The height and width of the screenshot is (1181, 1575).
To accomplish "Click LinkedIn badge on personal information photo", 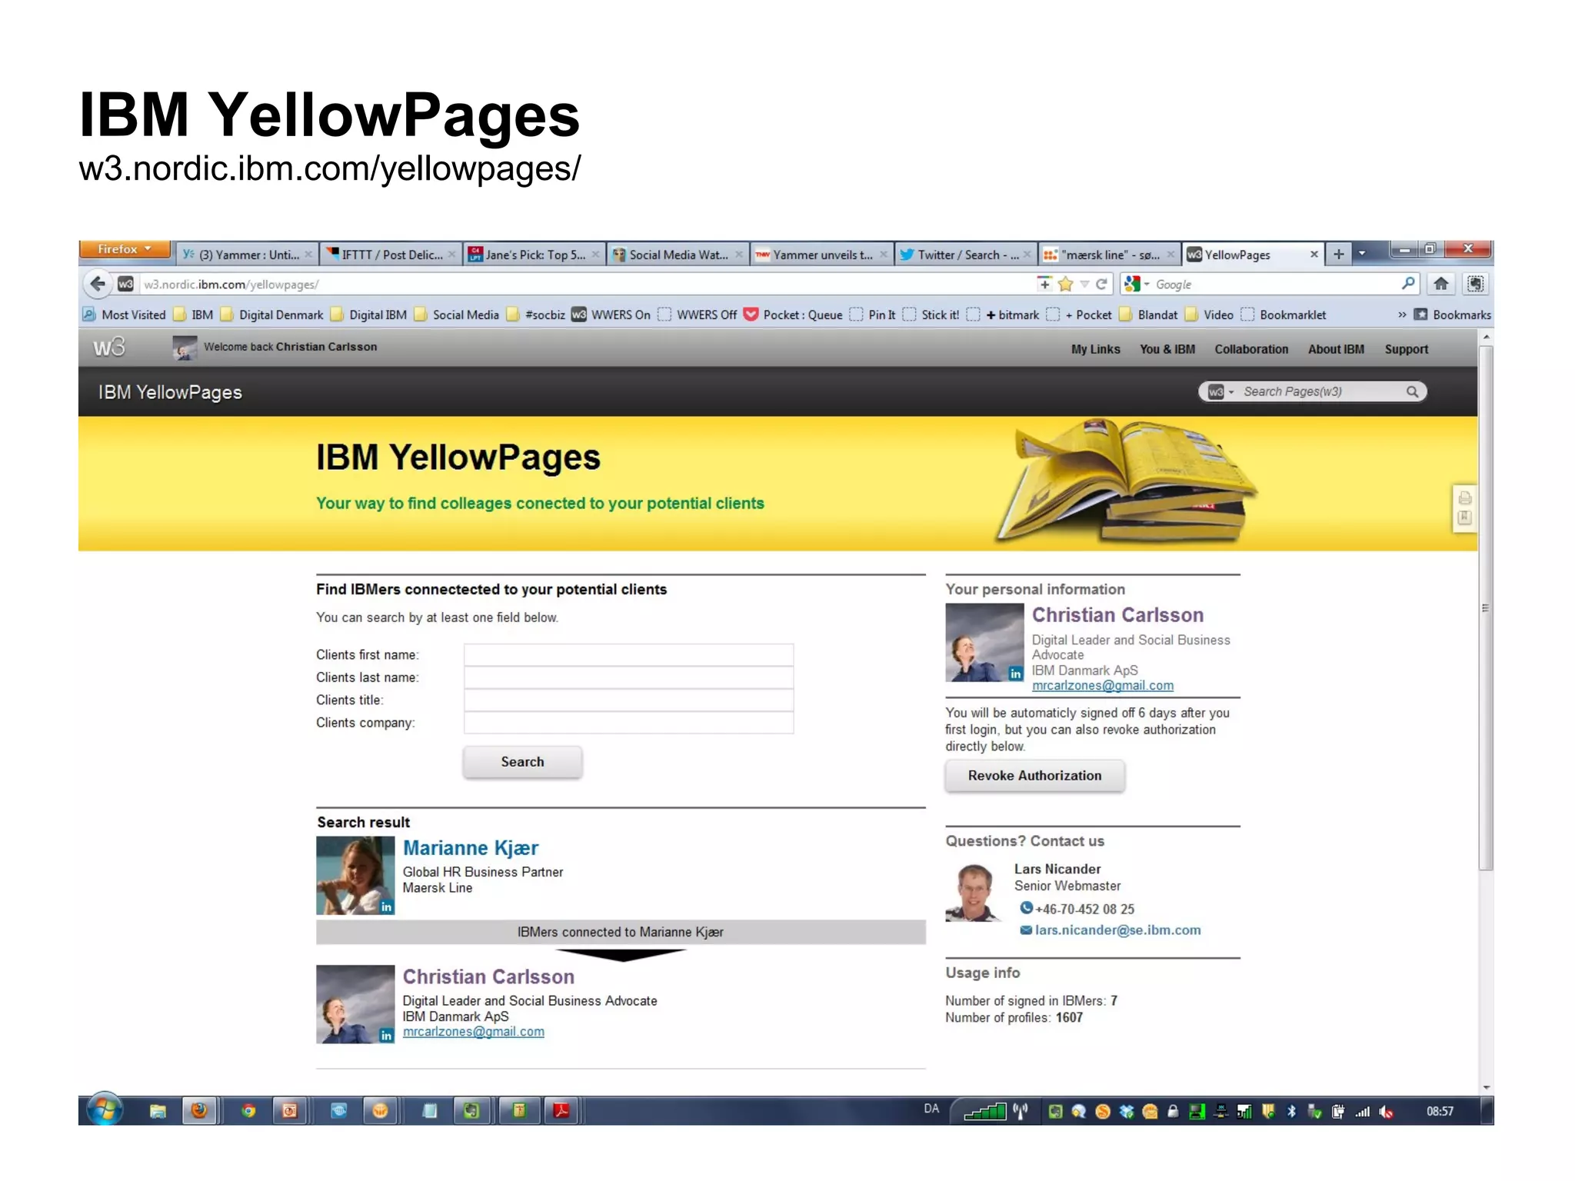I will pos(1016,674).
